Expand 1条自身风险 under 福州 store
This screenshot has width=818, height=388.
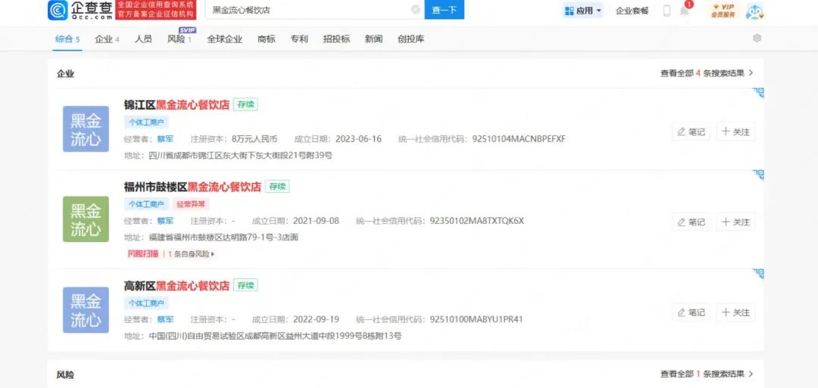[x=191, y=254]
